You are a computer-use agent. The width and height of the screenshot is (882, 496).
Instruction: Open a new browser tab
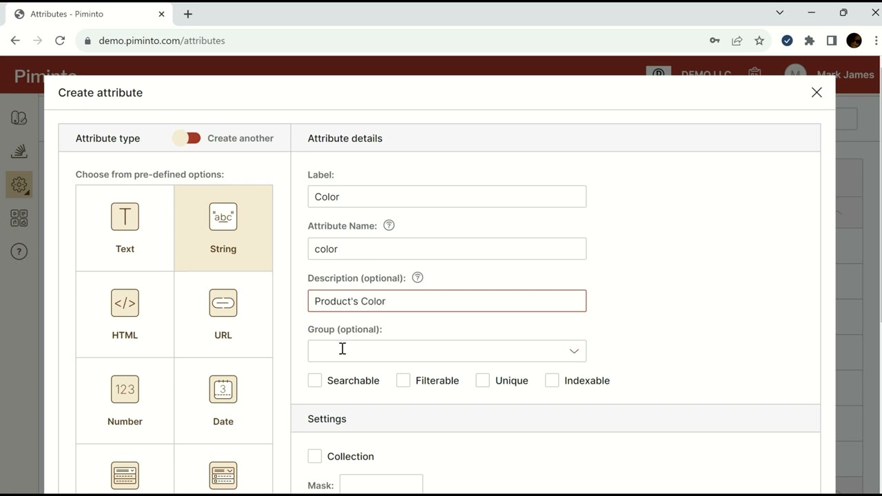(x=188, y=14)
